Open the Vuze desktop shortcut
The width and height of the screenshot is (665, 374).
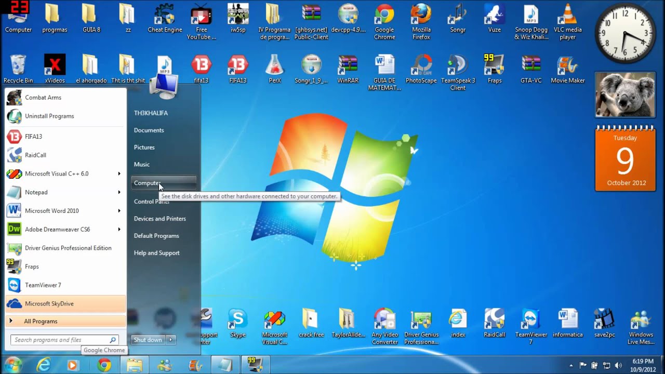[494, 18]
